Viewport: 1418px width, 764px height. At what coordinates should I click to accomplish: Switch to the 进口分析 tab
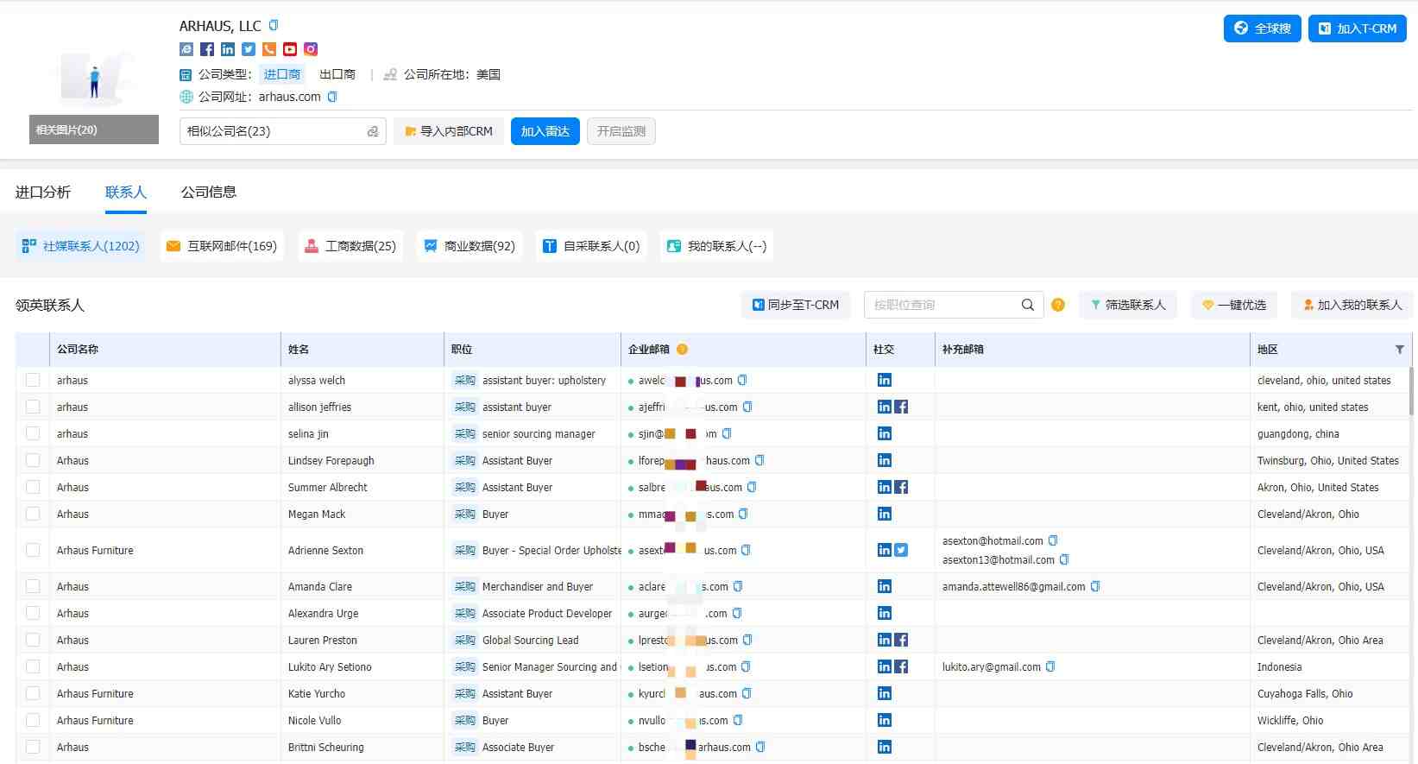(x=43, y=192)
